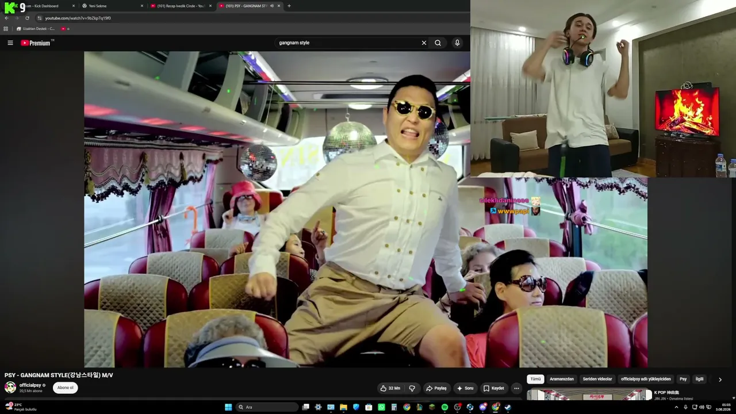Open the YouTube bookmark in bookmarks bar
Viewport: 736px width, 414px height.
click(66, 29)
